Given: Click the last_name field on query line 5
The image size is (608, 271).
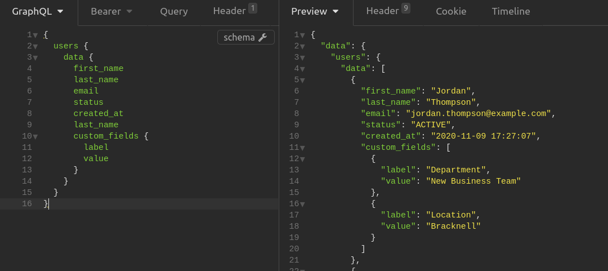Looking at the screenshot, I should coord(96,80).
